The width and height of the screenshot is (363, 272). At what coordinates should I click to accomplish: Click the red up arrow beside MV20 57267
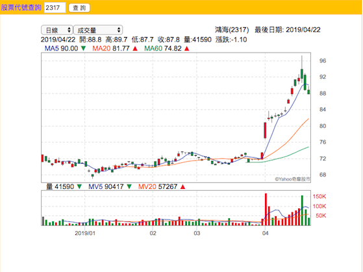[183, 186]
